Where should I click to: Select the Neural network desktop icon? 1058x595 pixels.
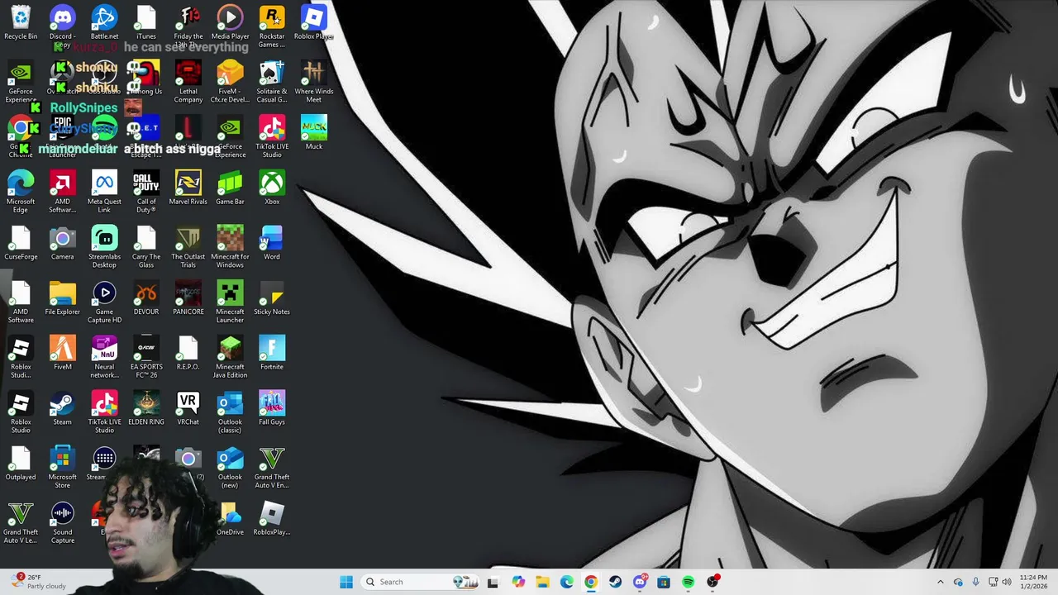pyautogui.click(x=104, y=357)
